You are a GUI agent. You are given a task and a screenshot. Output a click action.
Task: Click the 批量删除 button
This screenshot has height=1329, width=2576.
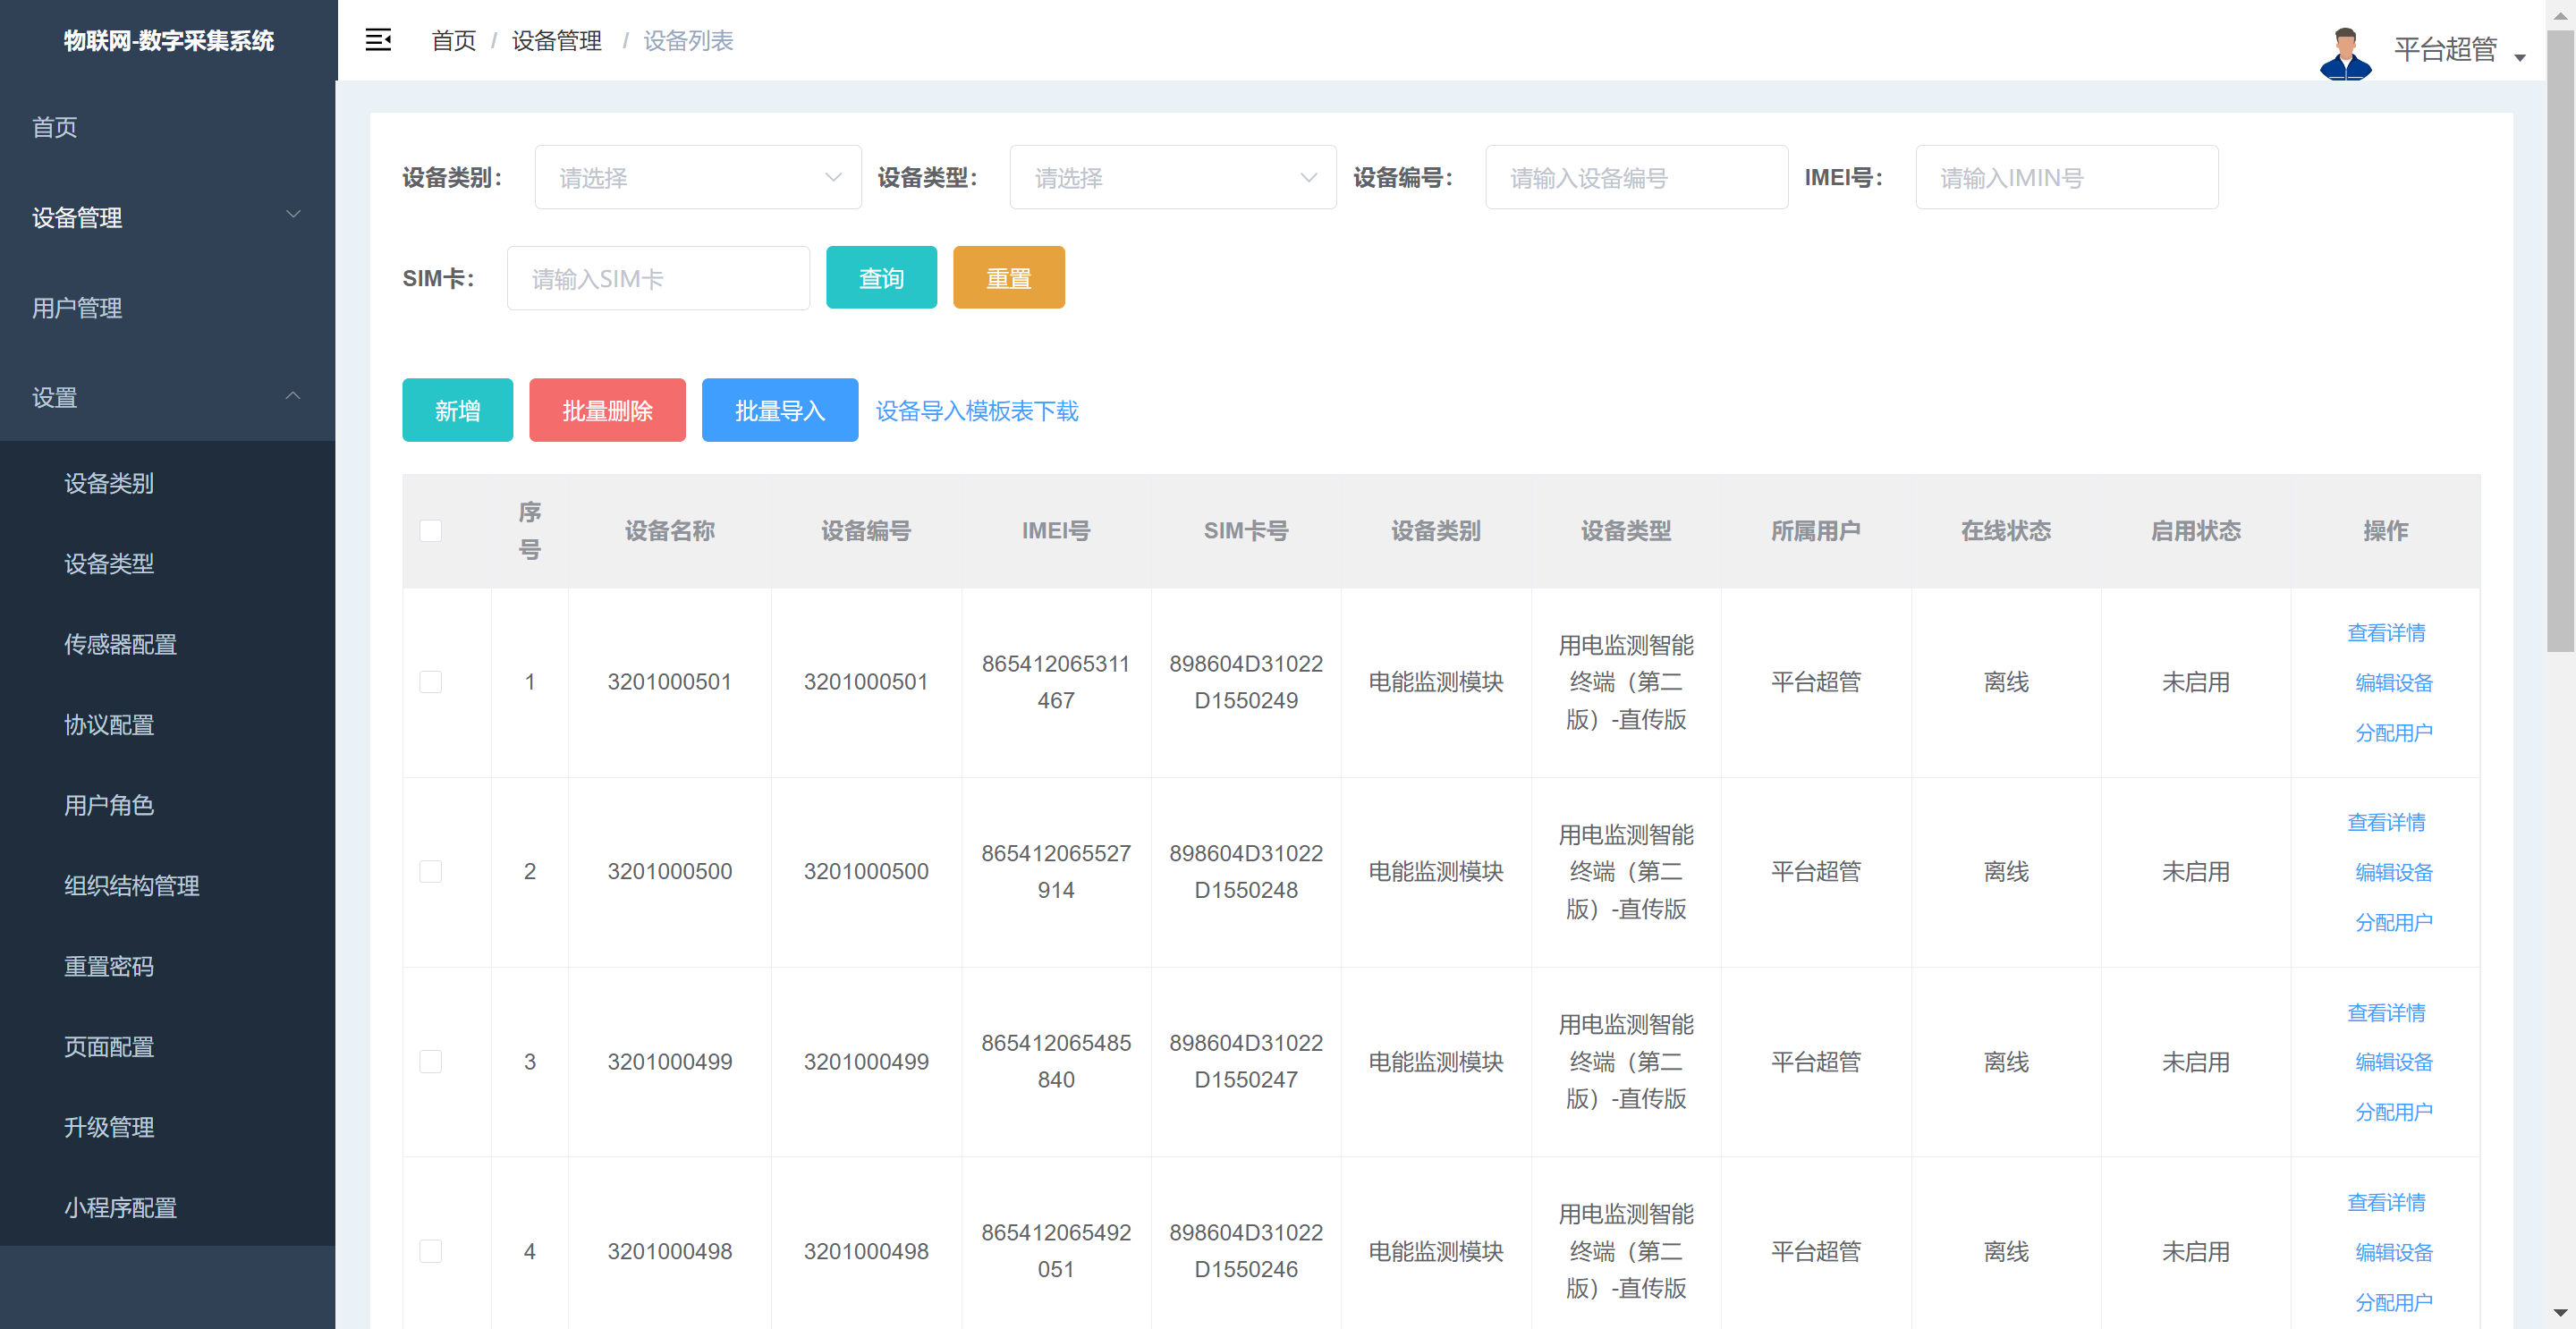(x=607, y=410)
